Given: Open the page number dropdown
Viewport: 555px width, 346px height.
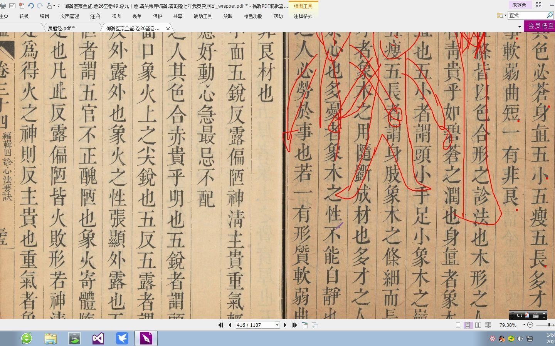Looking at the screenshot, I should point(277,325).
